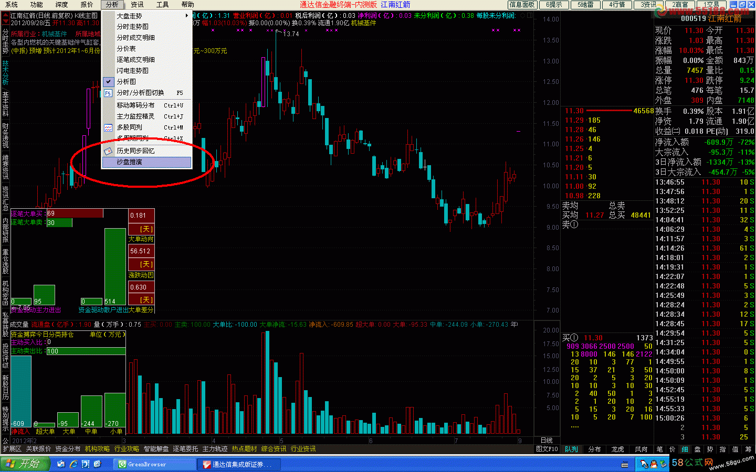Switch to the 队列 tab
The height and width of the screenshot is (472, 756).
(x=572, y=449)
